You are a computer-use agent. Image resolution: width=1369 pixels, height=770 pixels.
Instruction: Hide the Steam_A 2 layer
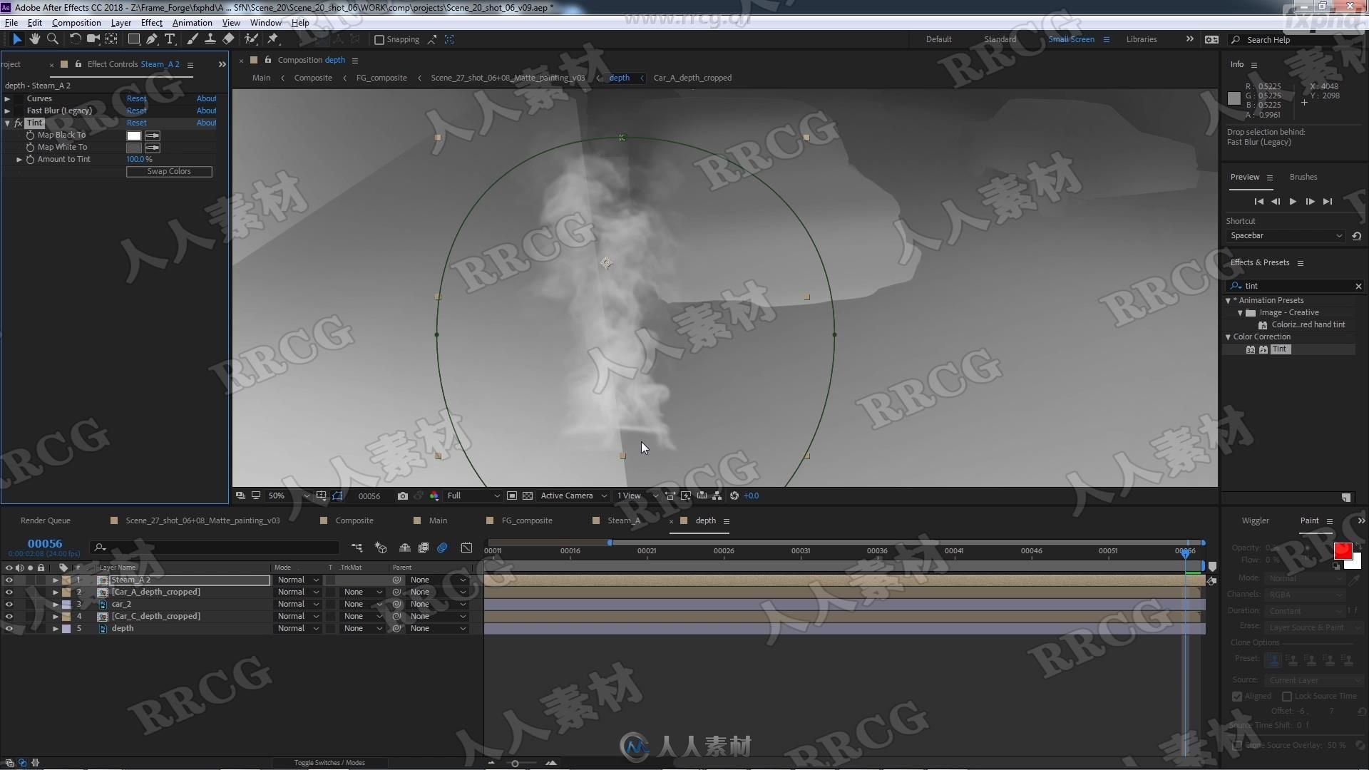pyautogui.click(x=9, y=580)
